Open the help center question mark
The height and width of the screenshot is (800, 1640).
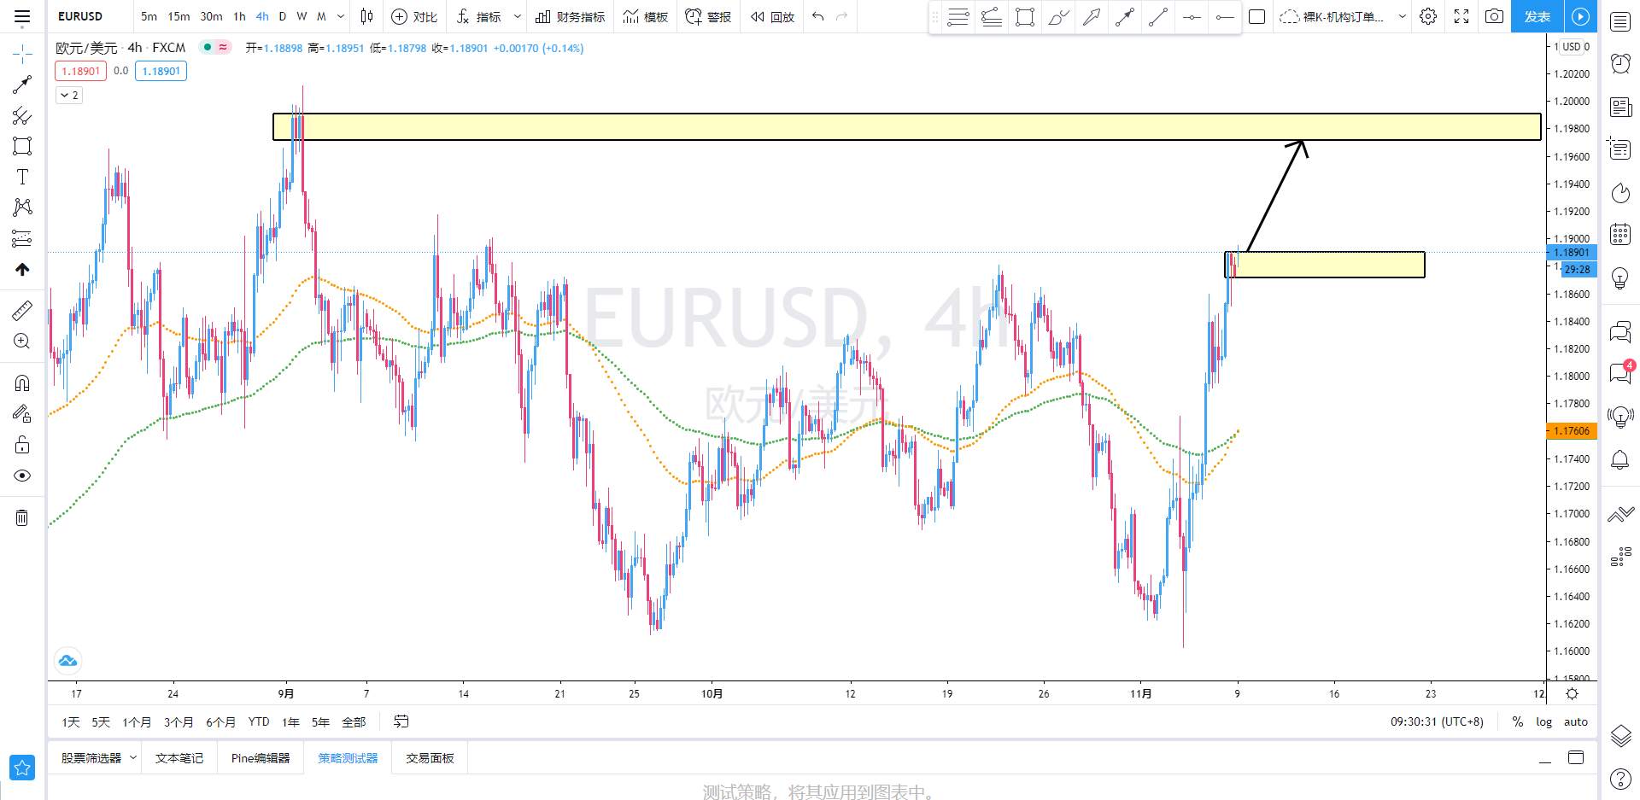(1620, 778)
